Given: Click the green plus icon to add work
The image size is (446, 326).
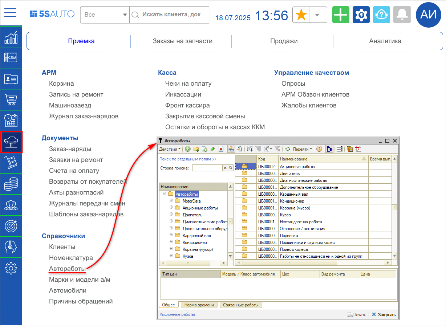Looking at the screenshot, I should click(187, 149).
